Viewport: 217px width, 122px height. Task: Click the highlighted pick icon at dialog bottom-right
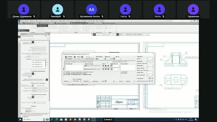(150, 78)
